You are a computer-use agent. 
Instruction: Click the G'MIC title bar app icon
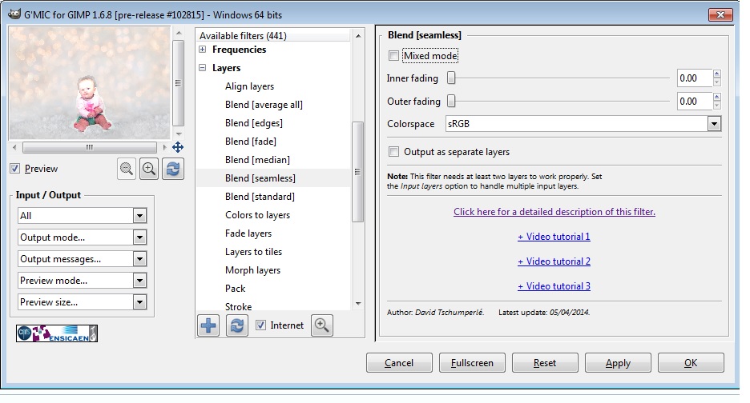pyautogui.click(x=14, y=14)
